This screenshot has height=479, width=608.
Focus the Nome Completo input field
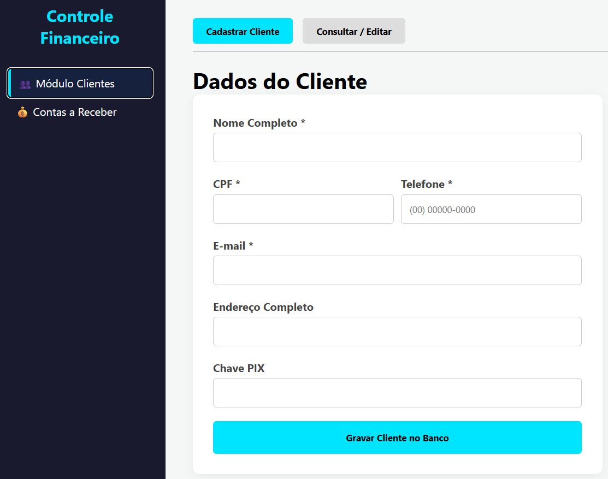point(397,147)
